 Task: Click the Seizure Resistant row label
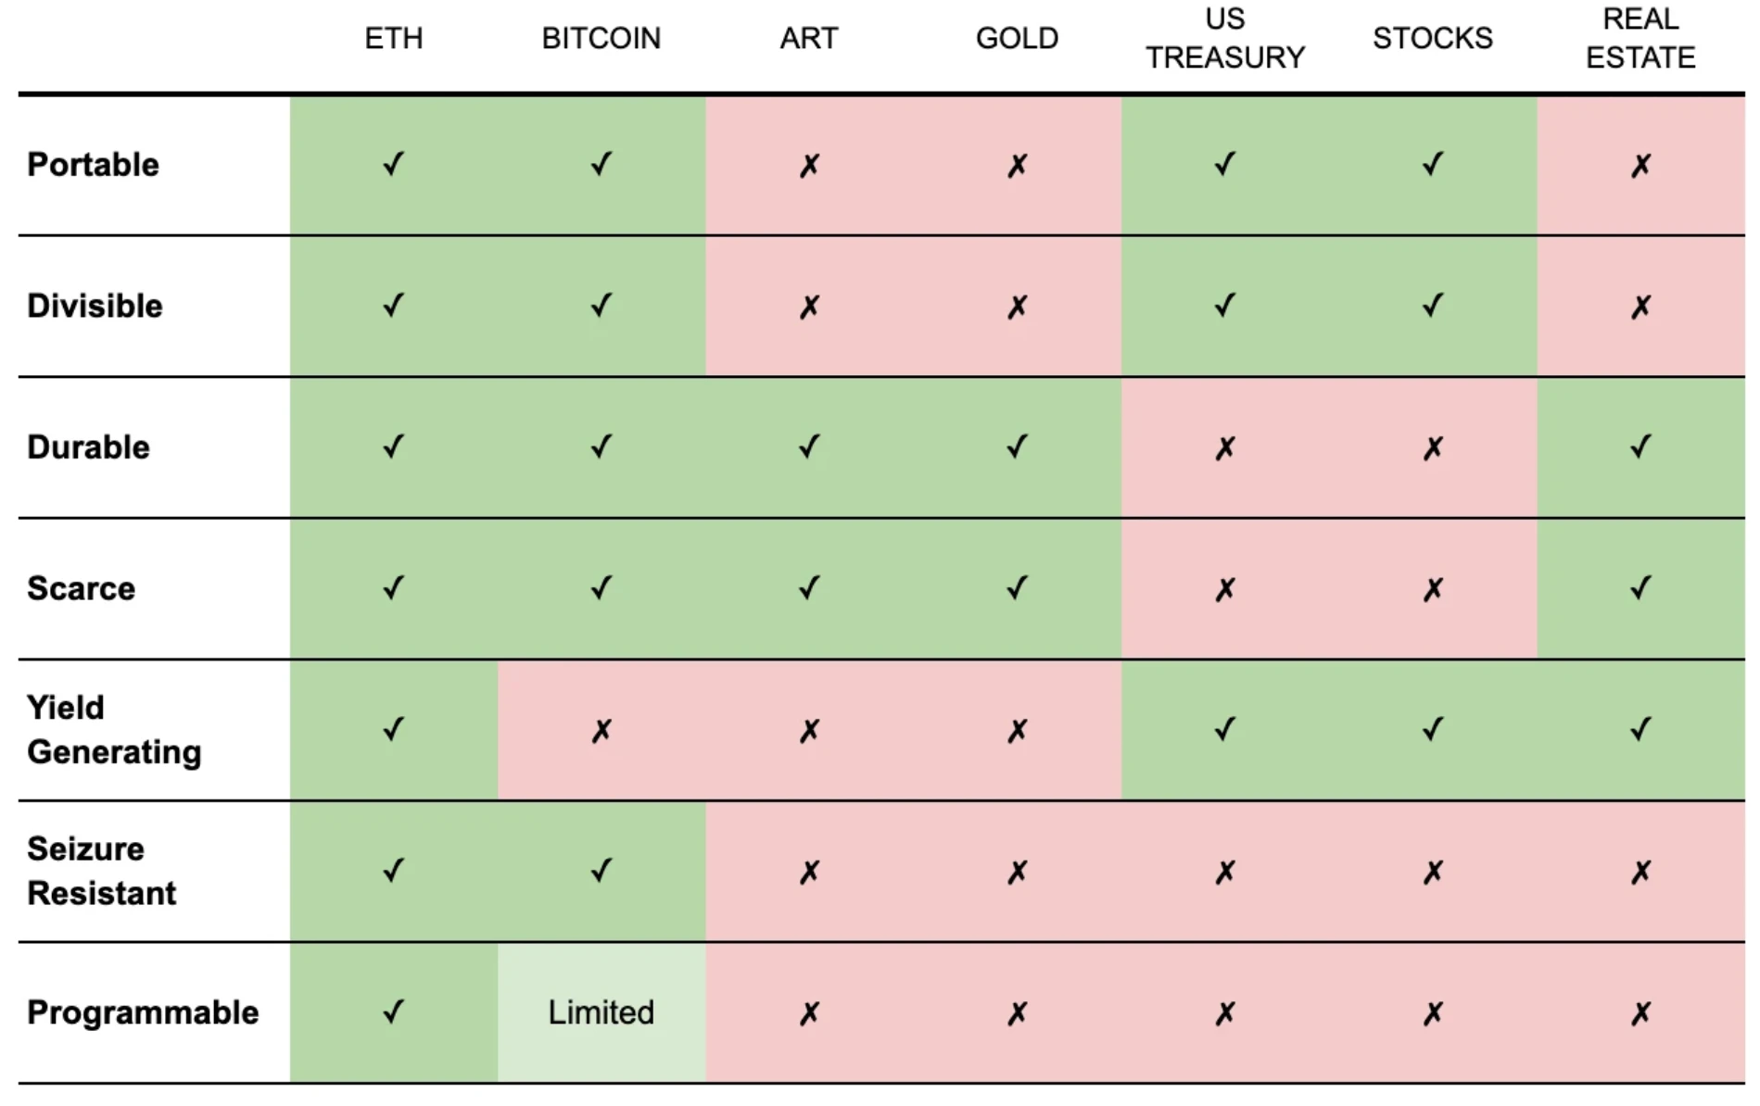(101, 871)
